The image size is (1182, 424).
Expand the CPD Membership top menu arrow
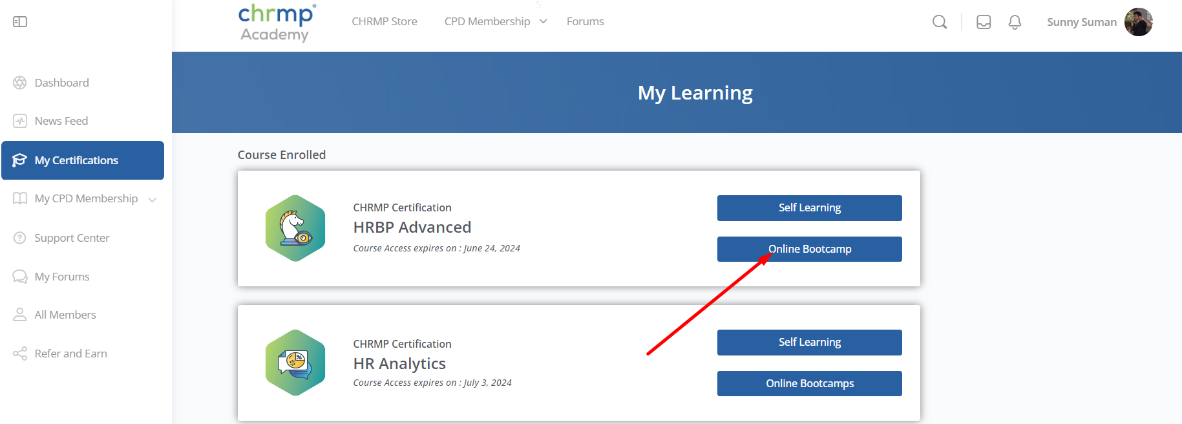coord(543,21)
